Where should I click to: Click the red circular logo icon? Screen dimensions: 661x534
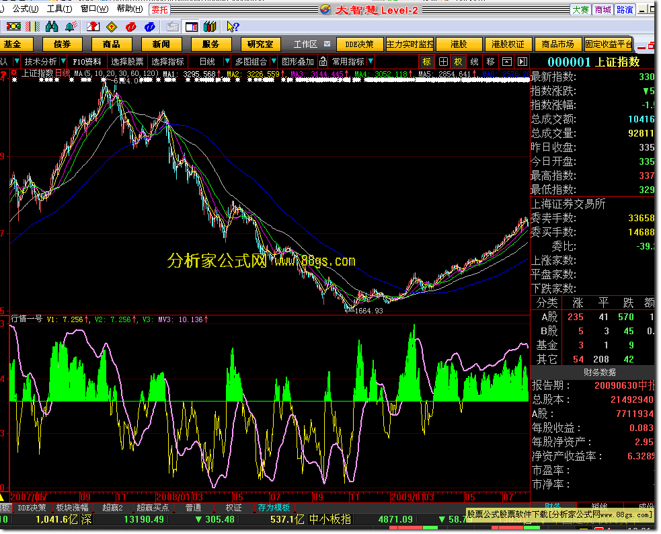tap(130, 27)
